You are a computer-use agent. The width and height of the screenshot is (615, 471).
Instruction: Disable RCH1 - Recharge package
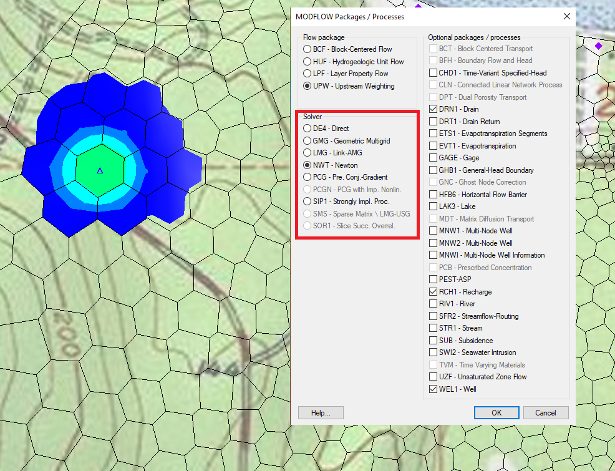(433, 291)
